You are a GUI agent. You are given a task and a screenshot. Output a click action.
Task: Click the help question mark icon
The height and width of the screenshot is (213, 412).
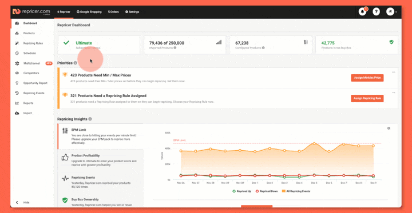(377, 12)
